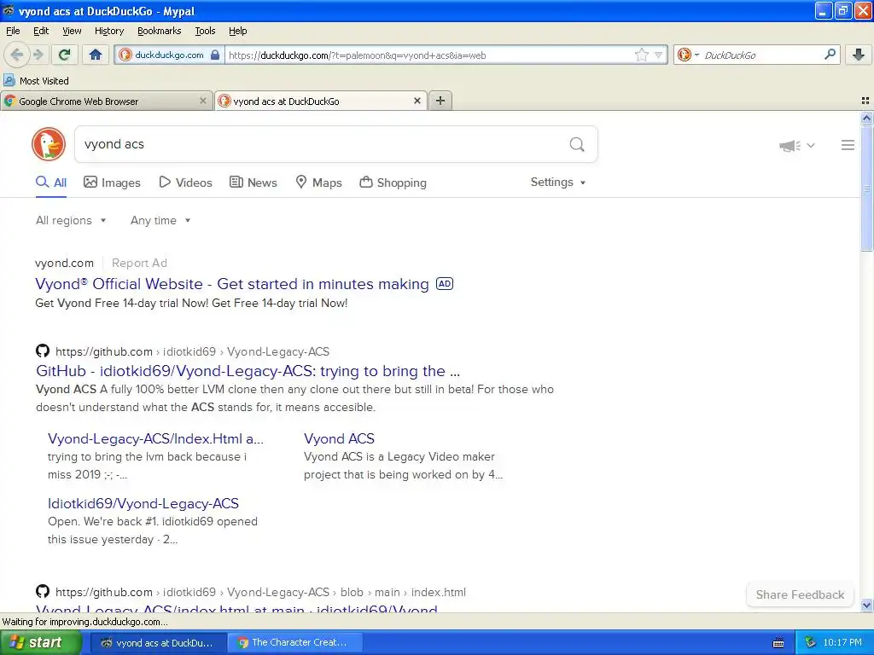Click the AD badge next to Vyond
This screenshot has width=874, height=655.
444,283
